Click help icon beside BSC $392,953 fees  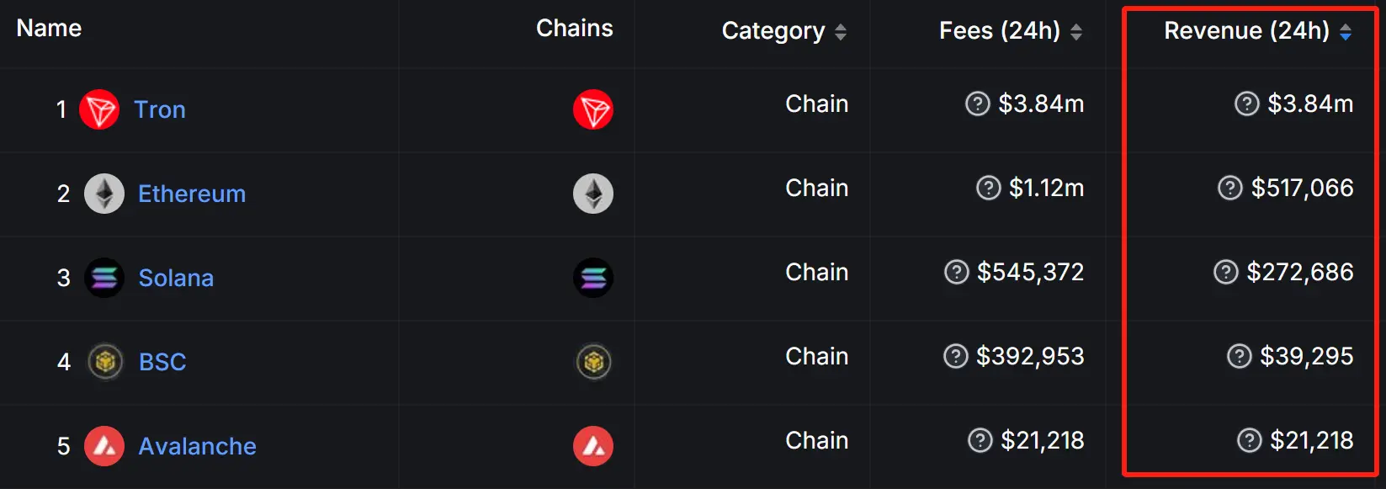956,356
